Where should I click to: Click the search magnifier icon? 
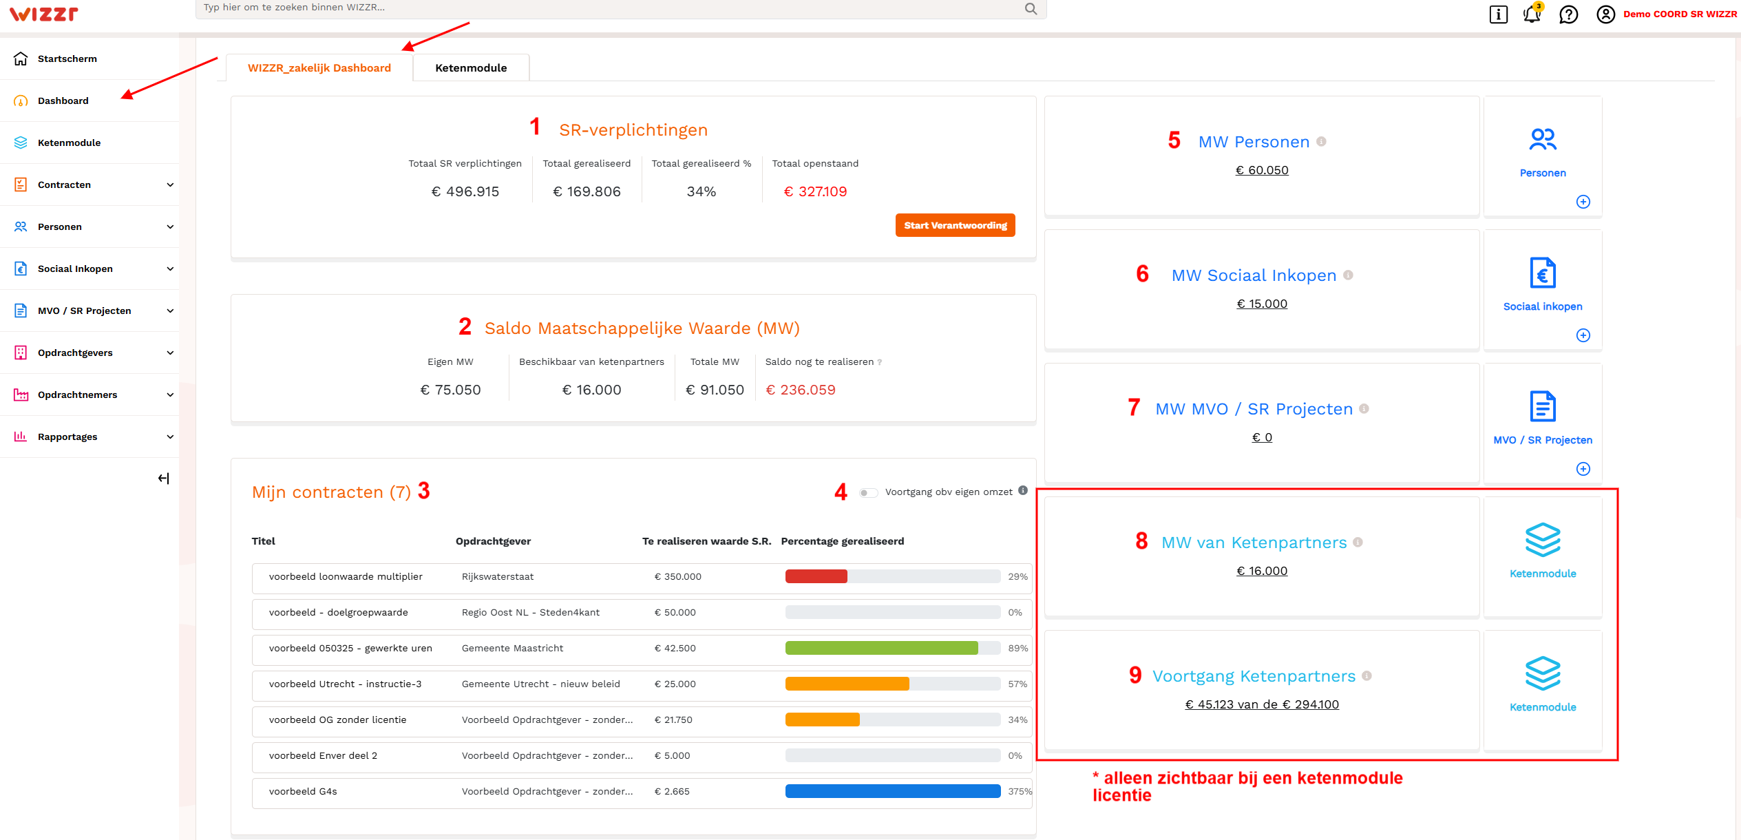click(x=1031, y=8)
